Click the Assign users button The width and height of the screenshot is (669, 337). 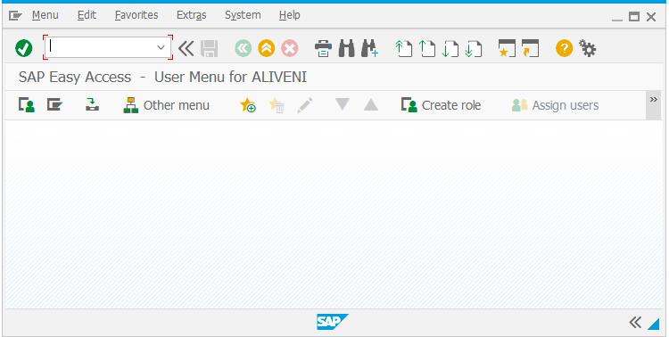555,105
